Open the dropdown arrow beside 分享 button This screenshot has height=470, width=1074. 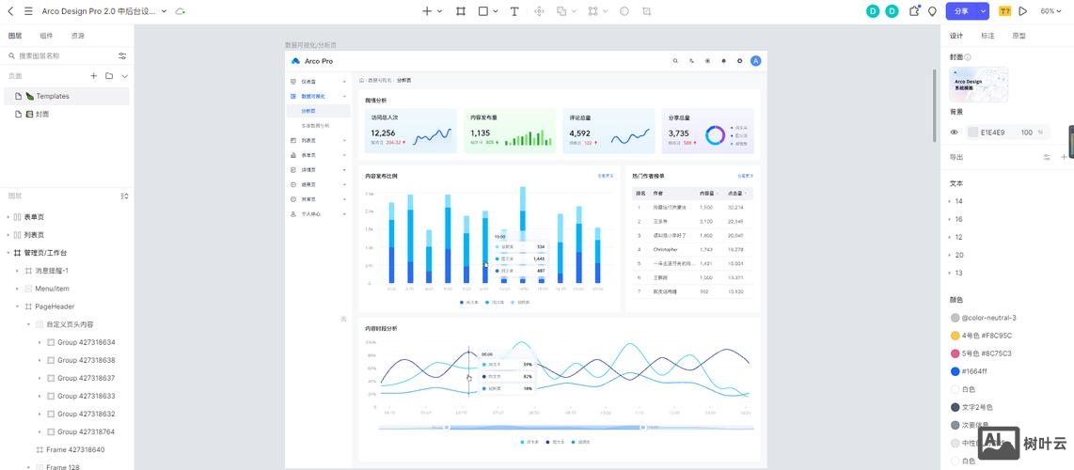click(984, 11)
